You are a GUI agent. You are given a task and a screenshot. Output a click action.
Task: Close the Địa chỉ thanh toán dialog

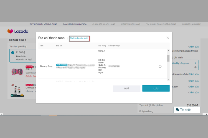(168, 38)
